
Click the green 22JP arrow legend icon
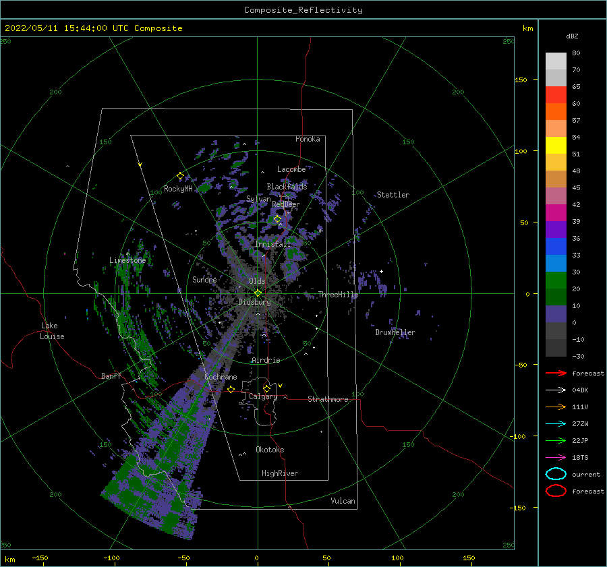click(556, 440)
